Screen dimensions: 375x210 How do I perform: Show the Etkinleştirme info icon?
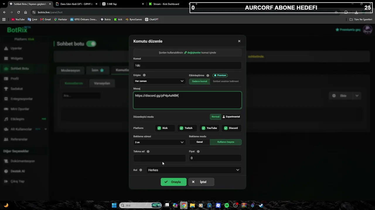click(x=208, y=76)
